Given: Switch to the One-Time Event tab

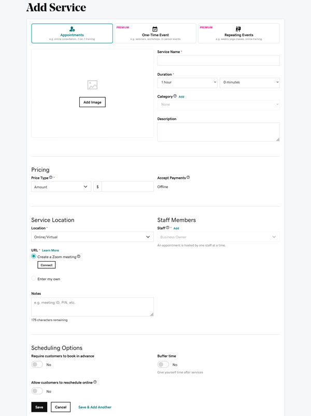Looking at the screenshot, I should tap(155, 33).
